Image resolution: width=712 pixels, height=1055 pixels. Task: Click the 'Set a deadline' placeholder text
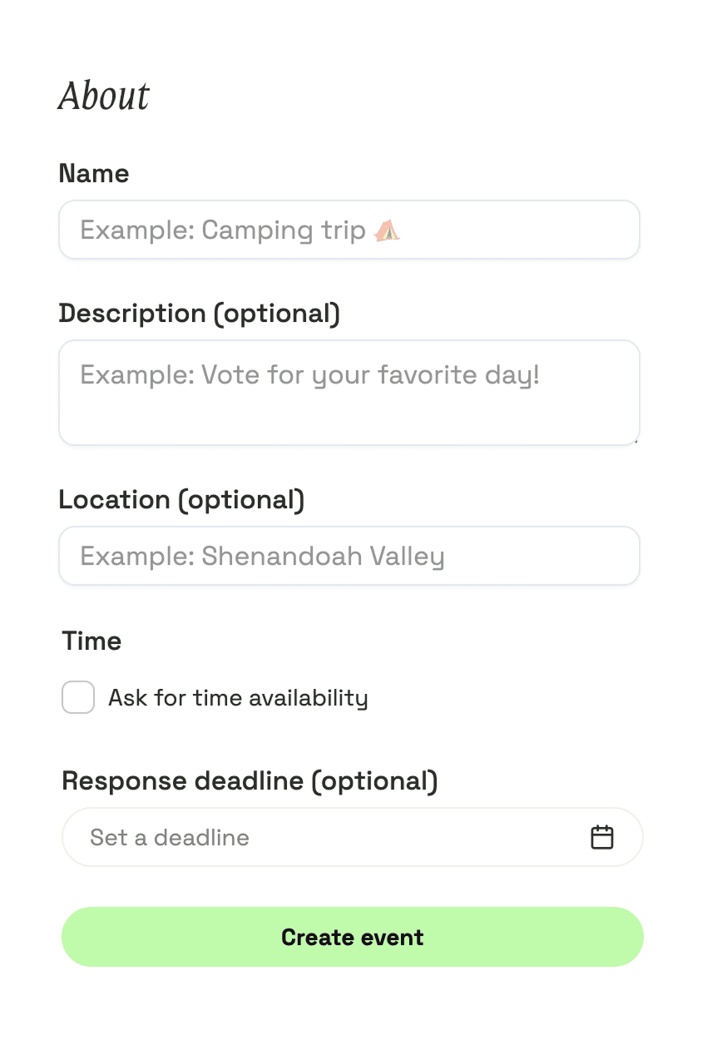[170, 837]
